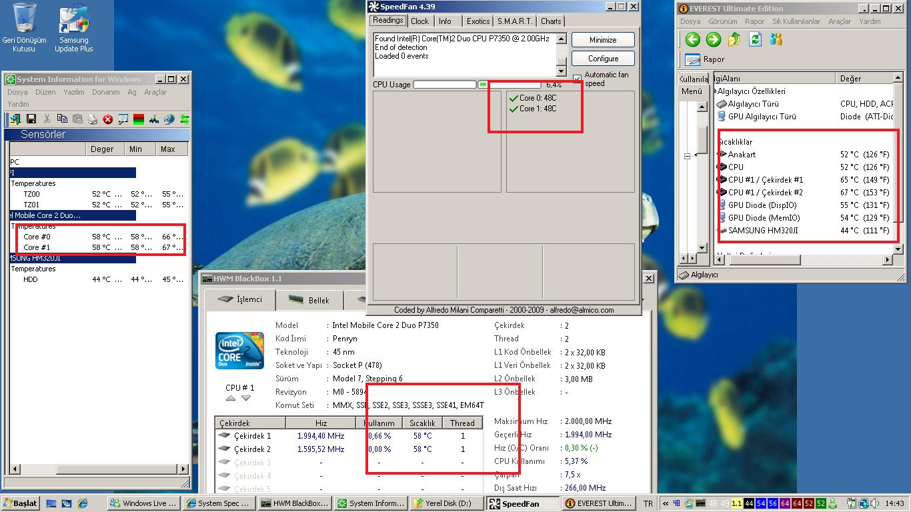The height and width of the screenshot is (512, 911).
Task: Click EVEREST up-level folder arrow icon
Action: click(734, 40)
